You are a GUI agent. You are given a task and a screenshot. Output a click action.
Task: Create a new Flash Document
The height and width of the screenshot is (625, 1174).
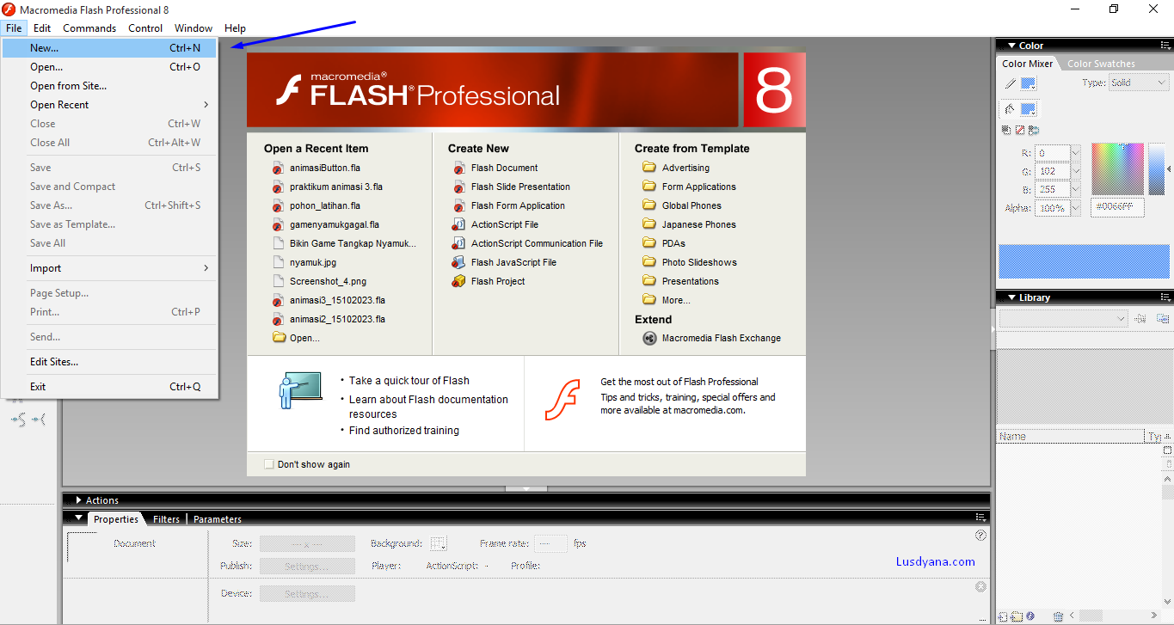(496, 168)
